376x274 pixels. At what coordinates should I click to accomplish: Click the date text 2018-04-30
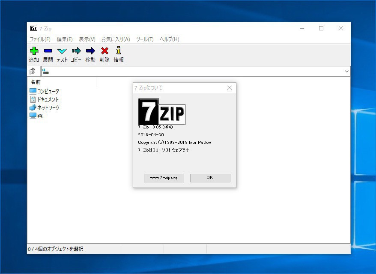click(x=151, y=135)
